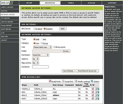
Task: Choose SMB as the access type
Action: 34,39
